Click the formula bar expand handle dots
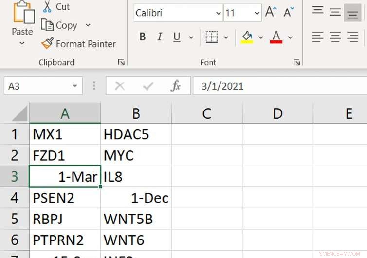The height and width of the screenshot is (258, 367). click(x=94, y=86)
